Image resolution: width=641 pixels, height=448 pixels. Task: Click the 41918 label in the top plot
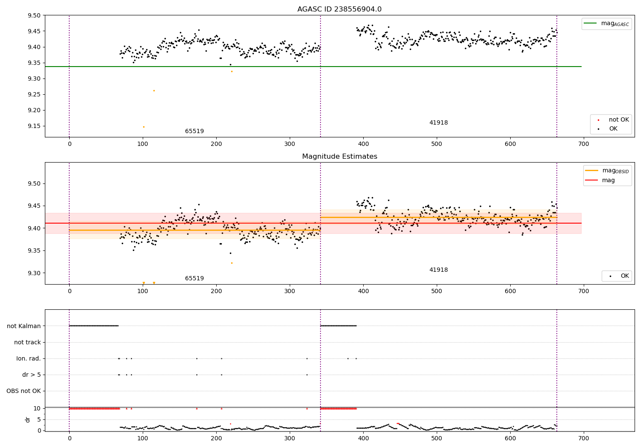438,122
